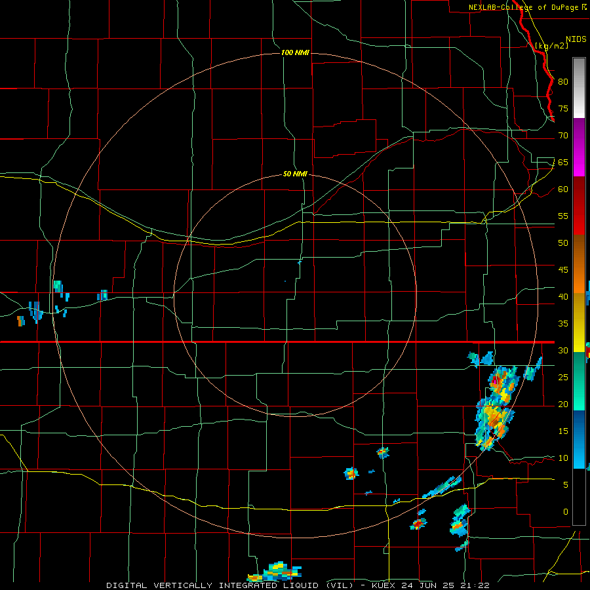The height and width of the screenshot is (590, 590).
Task: Click the 80 value on the color scale
Action: tap(563, 82)
